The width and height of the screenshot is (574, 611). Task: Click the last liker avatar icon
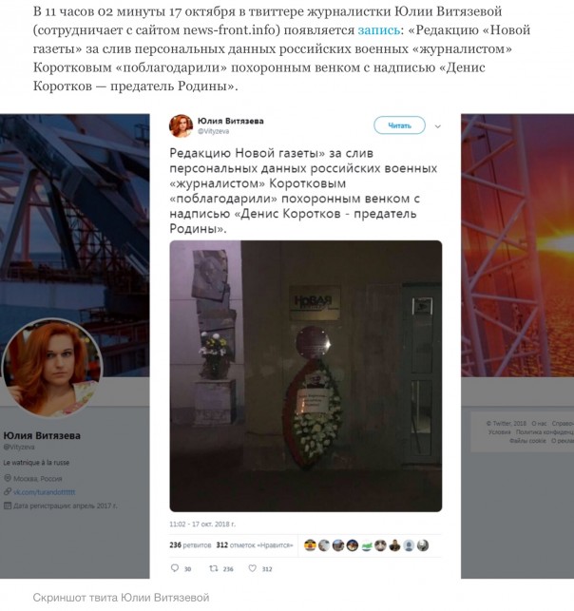[x=423, y=545]
